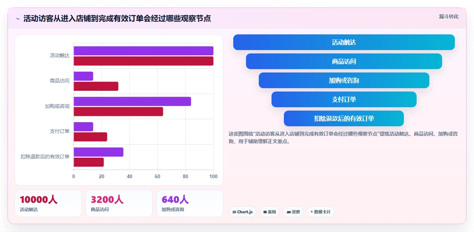Select the purple chart bar for 活动触达
This screenshot has height=232, width=474.
(144, 51)
